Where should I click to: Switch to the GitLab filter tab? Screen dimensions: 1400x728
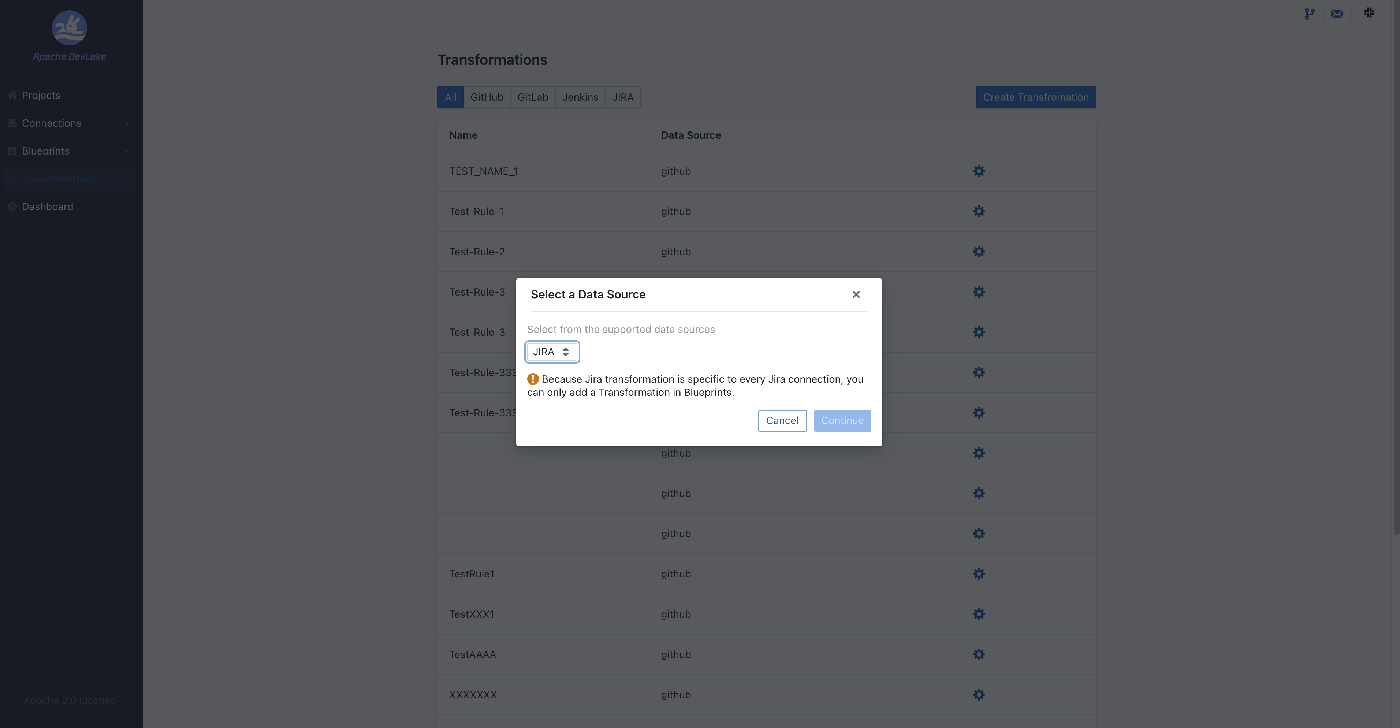click(532, 97)
